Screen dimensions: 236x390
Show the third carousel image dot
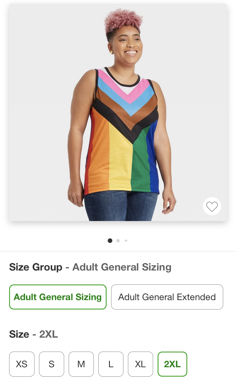point(126,241)
